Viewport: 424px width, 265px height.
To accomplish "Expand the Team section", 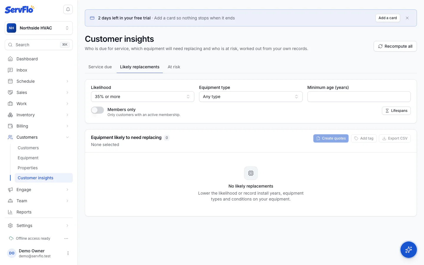I will (39, 201).
